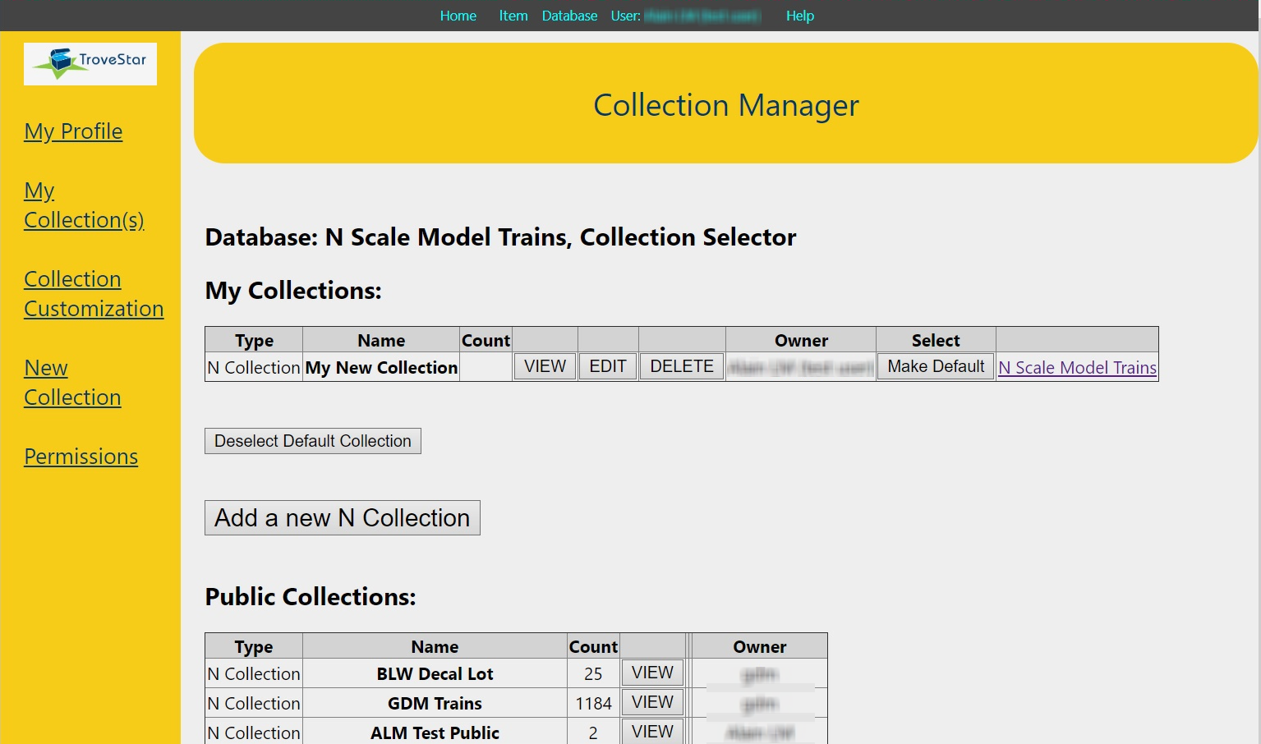Click the count value 1184
This screenshot has height=744, width=1261.
click(593, 703)
